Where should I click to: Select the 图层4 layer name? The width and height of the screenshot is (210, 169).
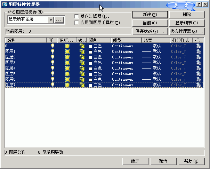tap(10, 68)
